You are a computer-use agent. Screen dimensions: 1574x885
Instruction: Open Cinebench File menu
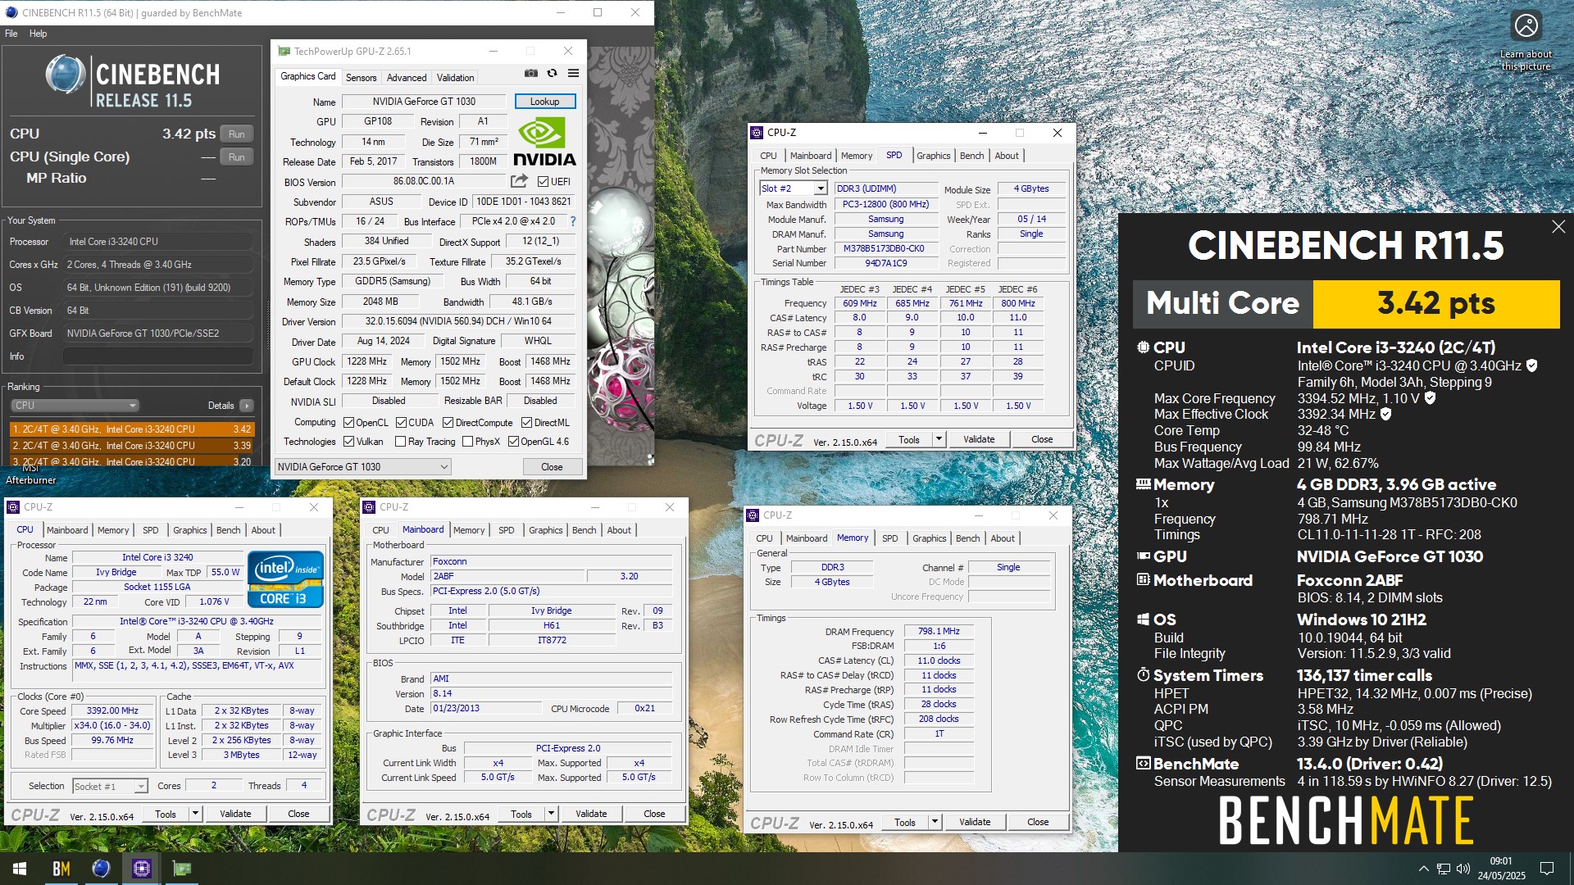pos(11,34)
